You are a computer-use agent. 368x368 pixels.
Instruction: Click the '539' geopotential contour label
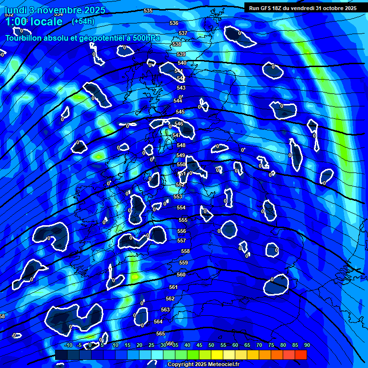point(181,54)
